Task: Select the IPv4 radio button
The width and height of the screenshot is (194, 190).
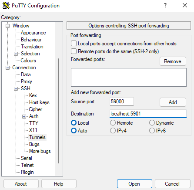Action: [113, 131]
